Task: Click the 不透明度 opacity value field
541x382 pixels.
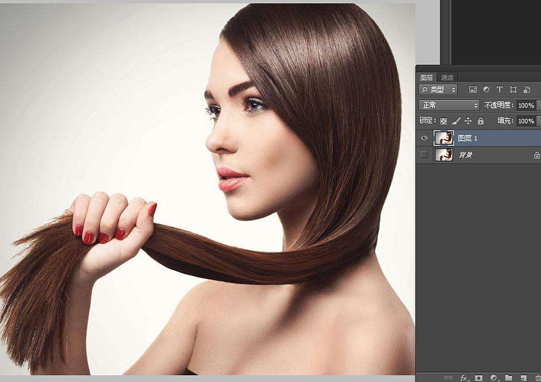Action: pos(526,105)
